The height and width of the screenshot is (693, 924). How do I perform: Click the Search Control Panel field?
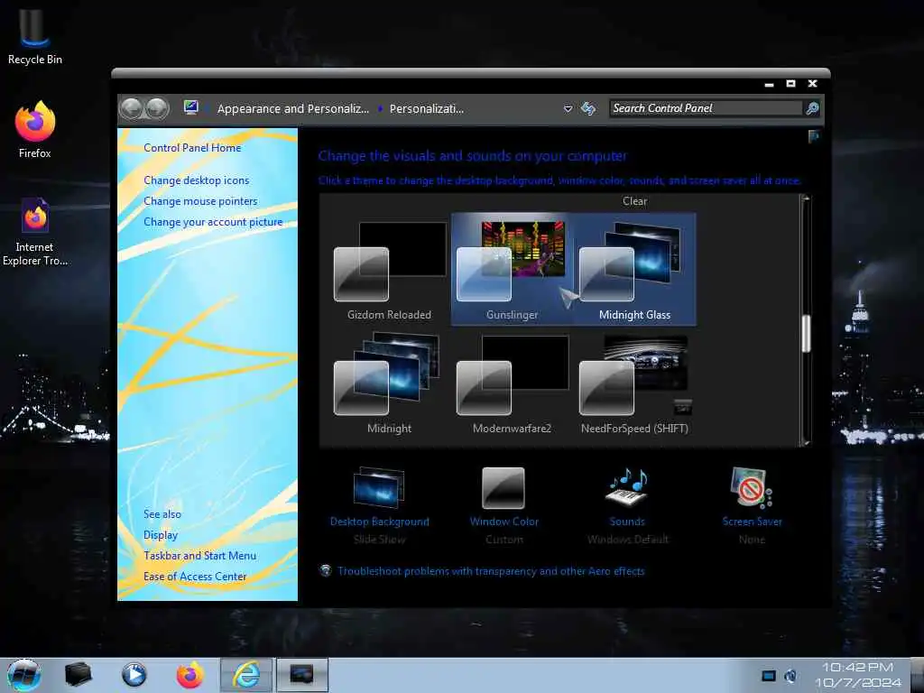(x=706, y=108)
